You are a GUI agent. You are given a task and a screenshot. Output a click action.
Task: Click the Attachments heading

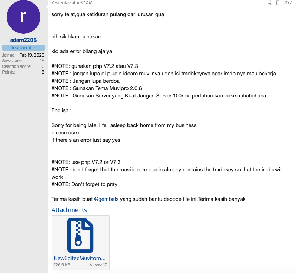point(69,210)
